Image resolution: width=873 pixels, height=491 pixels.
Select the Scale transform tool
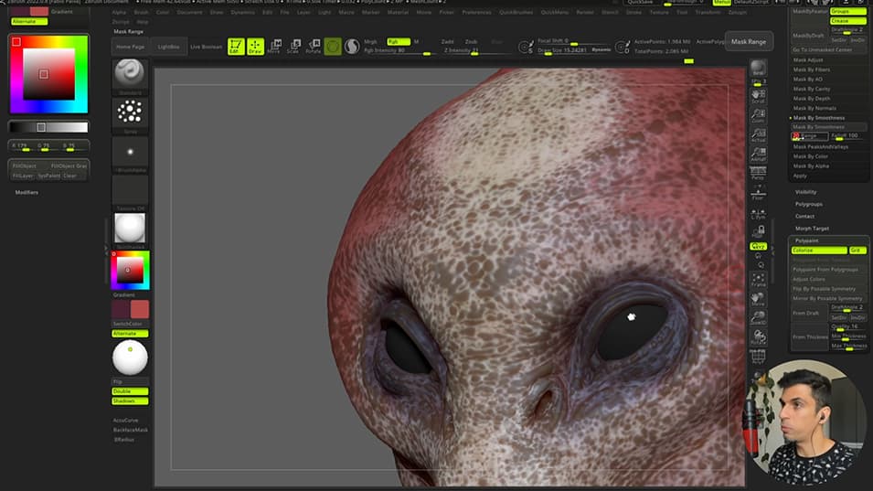point(293,47)
